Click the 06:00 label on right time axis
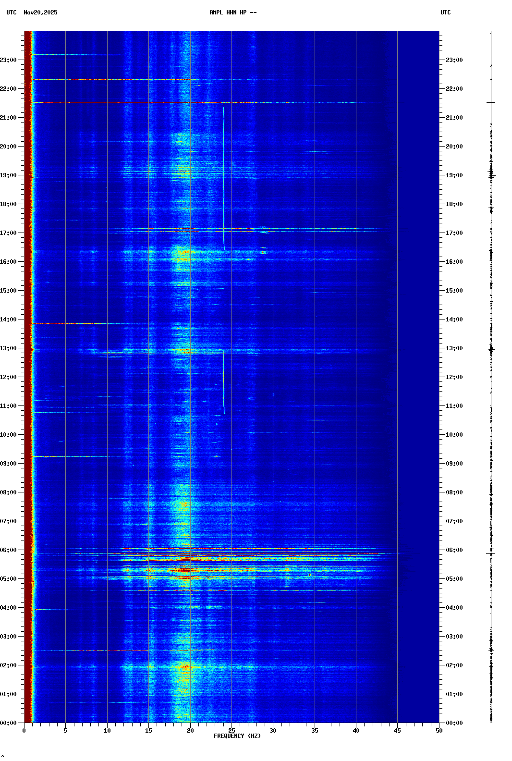The image size is (512, 761). (454, 550)
